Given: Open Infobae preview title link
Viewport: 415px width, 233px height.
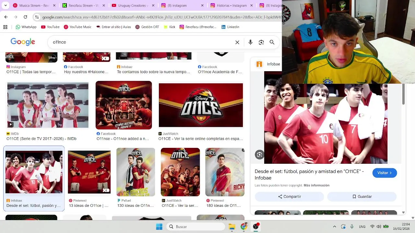Looking at the screenshot, I should point(309,174).
